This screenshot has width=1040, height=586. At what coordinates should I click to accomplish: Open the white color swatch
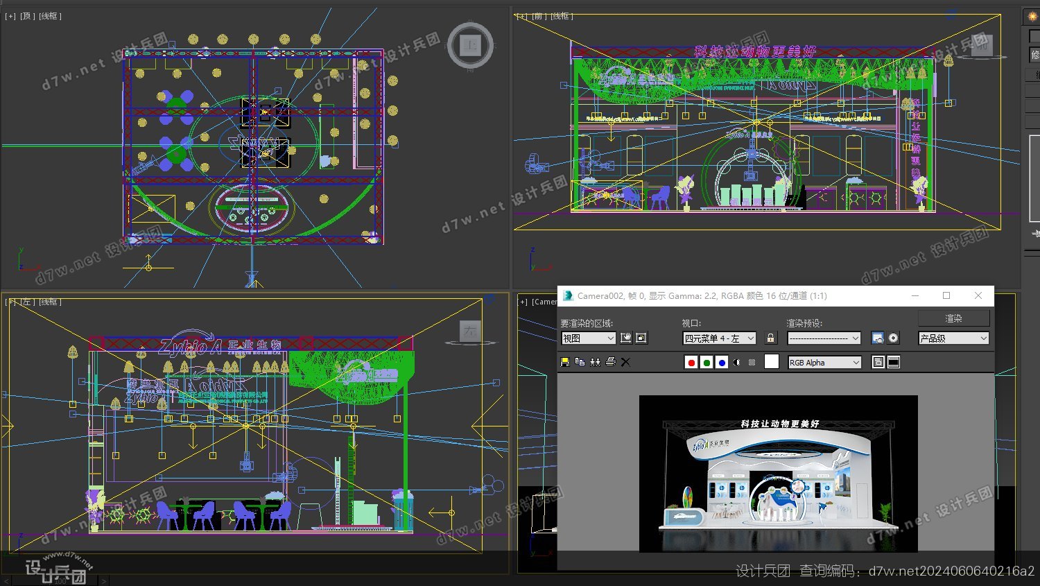click(772, 361)
